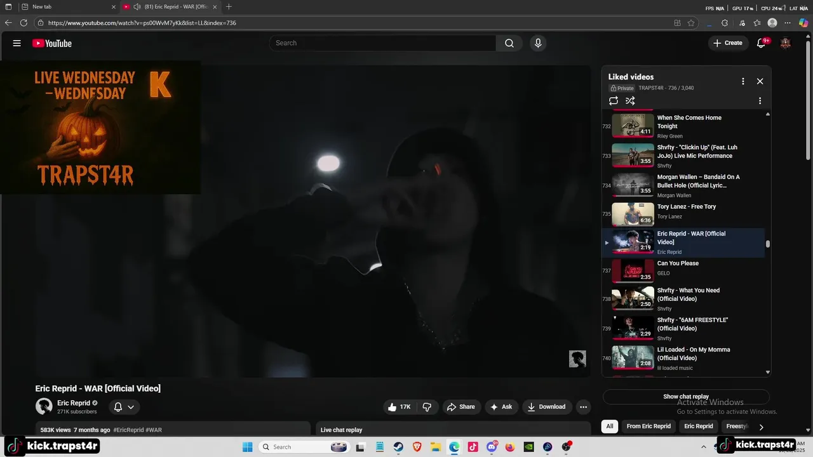Reload the page in the browser
Image resolution: width=813 pixels, height=457 pixels.
click(24, 23)
